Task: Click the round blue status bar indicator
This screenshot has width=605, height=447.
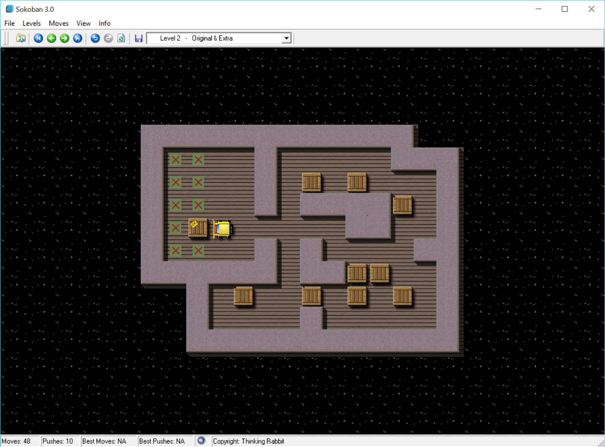Action: pyautogui.click(x=201, y=441)
